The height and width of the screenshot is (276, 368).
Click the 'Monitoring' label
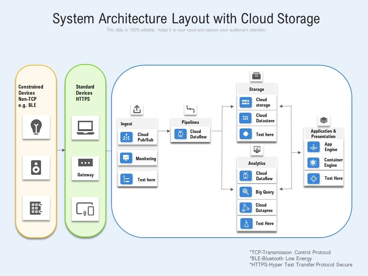tap(146, 159)
